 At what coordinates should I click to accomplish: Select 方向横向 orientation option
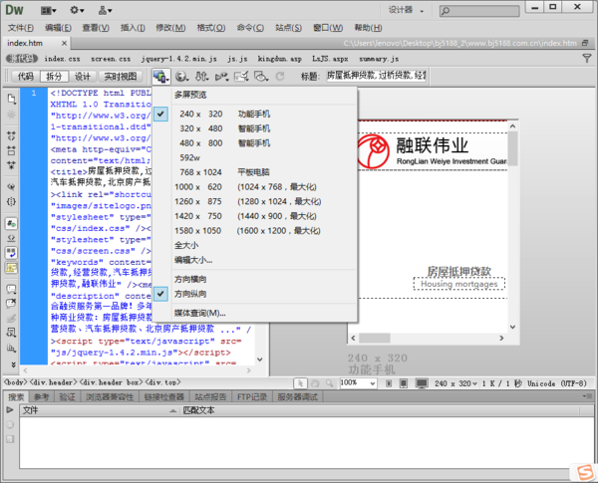(255, 279)
